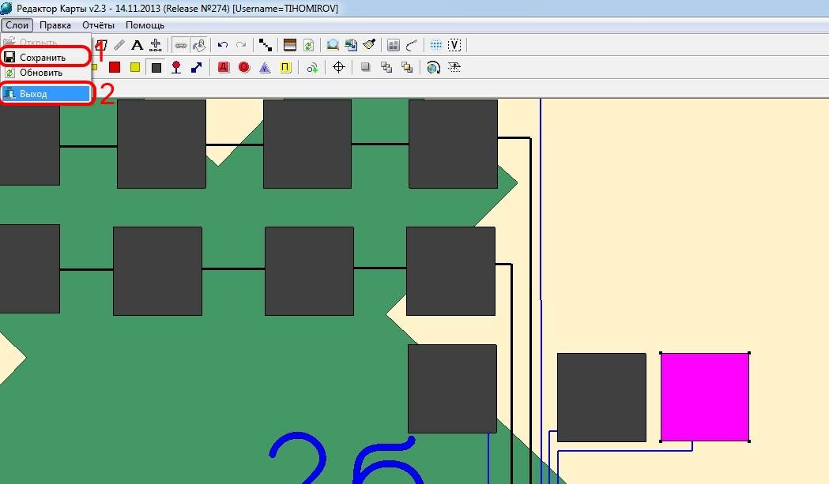Pick the red square color
The width and height of the screenshot is (829, 484).
pyautogui.click(x=115, y=67)
